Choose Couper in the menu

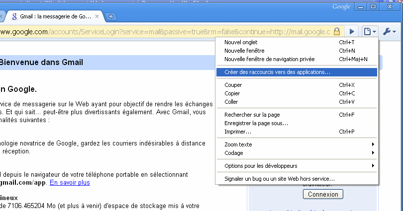(297, 85)
